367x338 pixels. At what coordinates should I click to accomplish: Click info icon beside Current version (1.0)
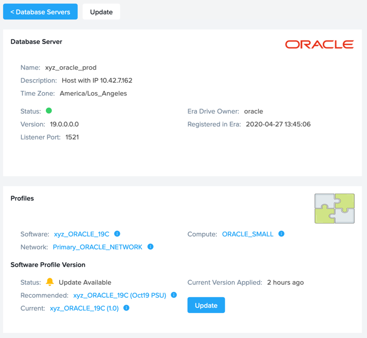(126, 308)
